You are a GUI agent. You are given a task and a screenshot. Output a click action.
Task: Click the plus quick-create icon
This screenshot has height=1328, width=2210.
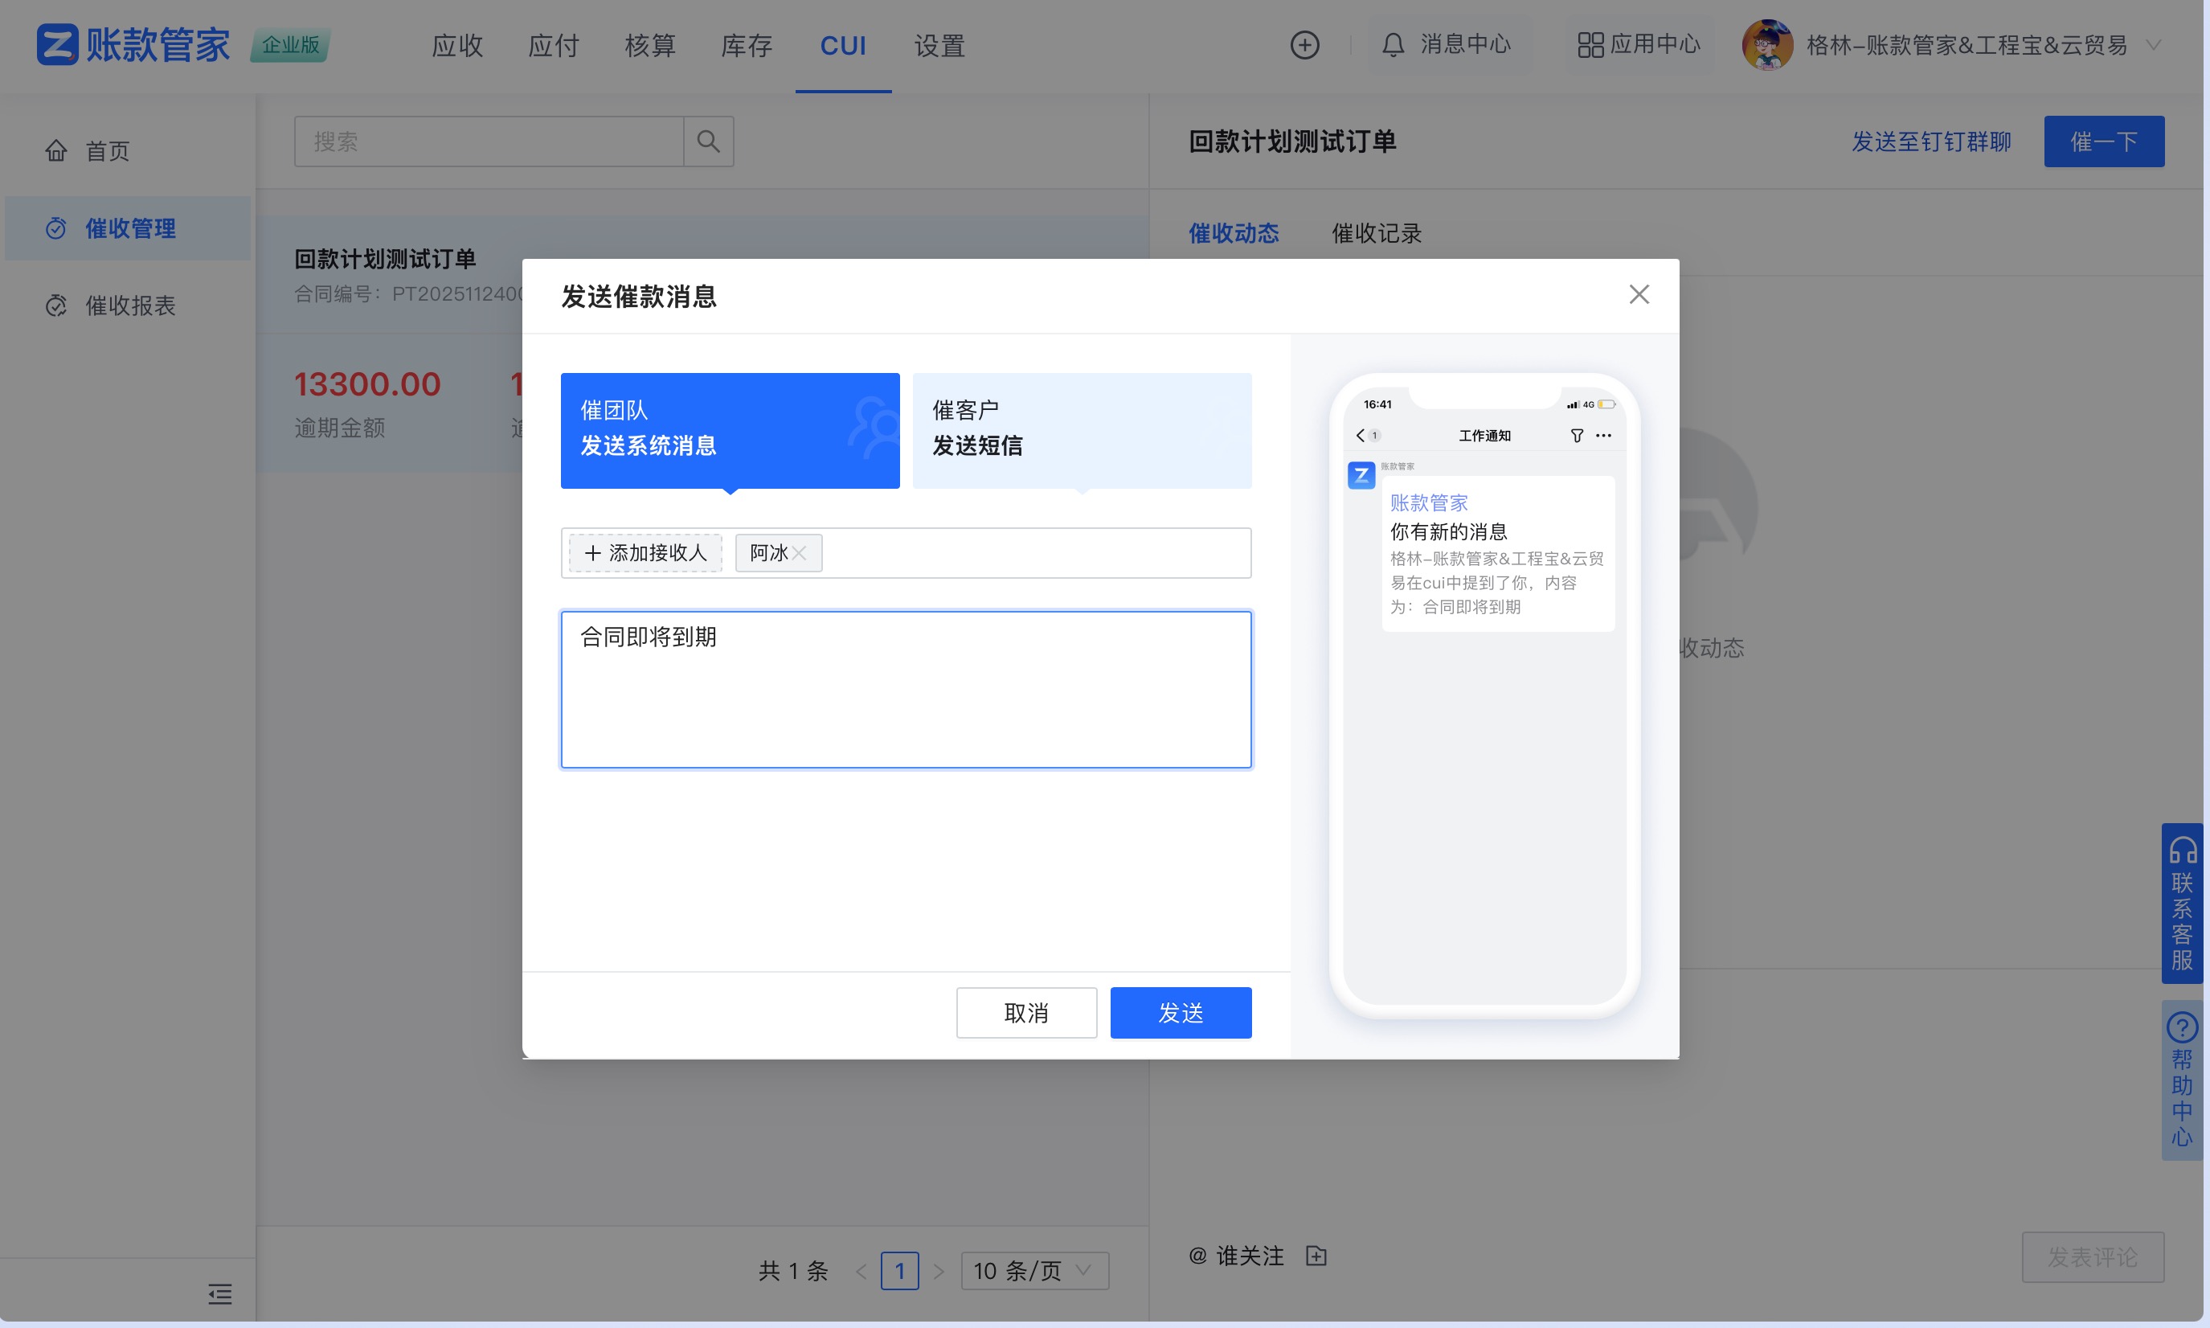coord(1304,44)
